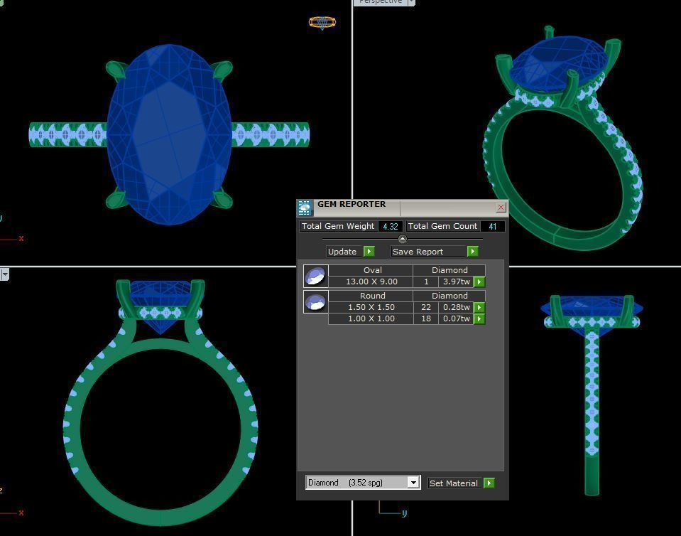681x536 pixels.
Task: Click the Oval shape label
Action: tap(372, 270)
